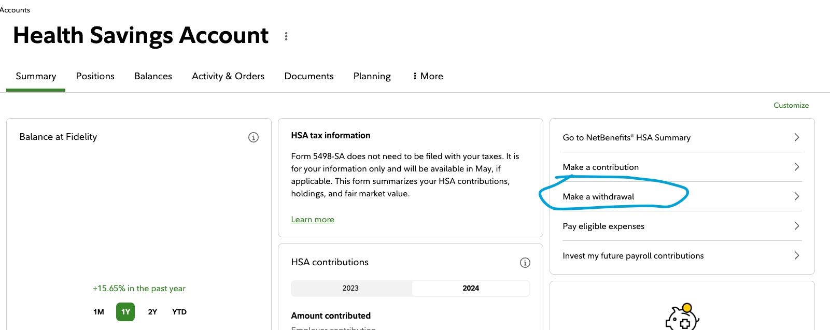Click the HSA contributions heading
Image resolution: width=830 pixels, height=330 pixels.
(x=330, y=262)
